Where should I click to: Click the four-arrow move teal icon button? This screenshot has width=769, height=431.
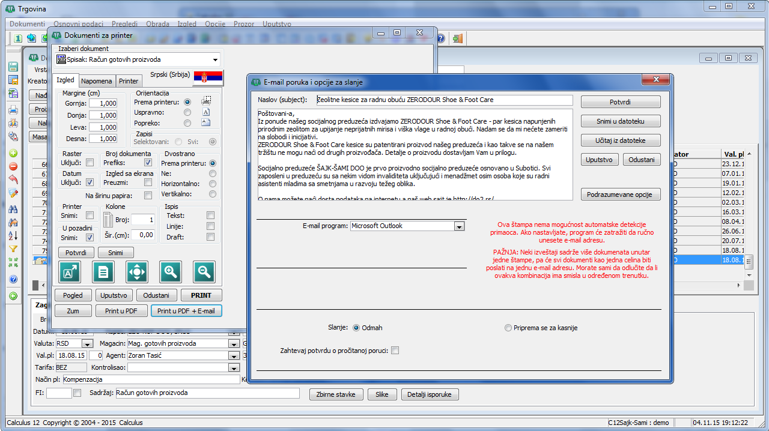[137, 272]
